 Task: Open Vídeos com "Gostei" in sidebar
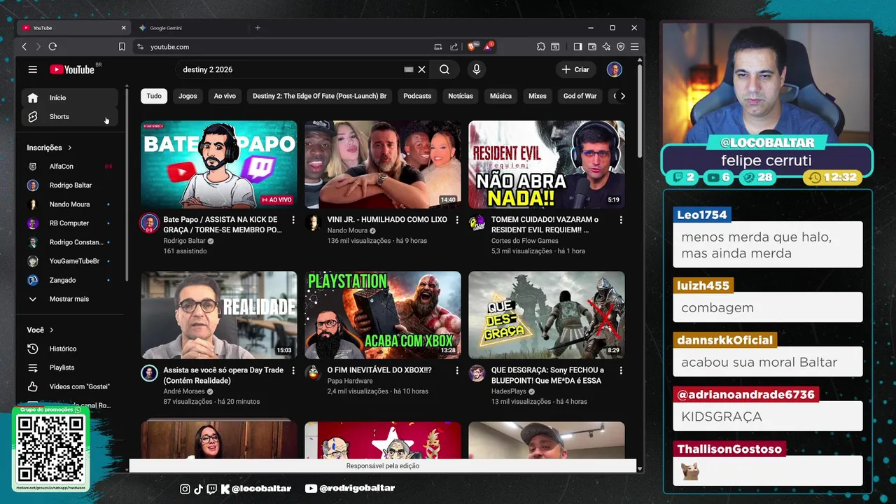[69, 386]
